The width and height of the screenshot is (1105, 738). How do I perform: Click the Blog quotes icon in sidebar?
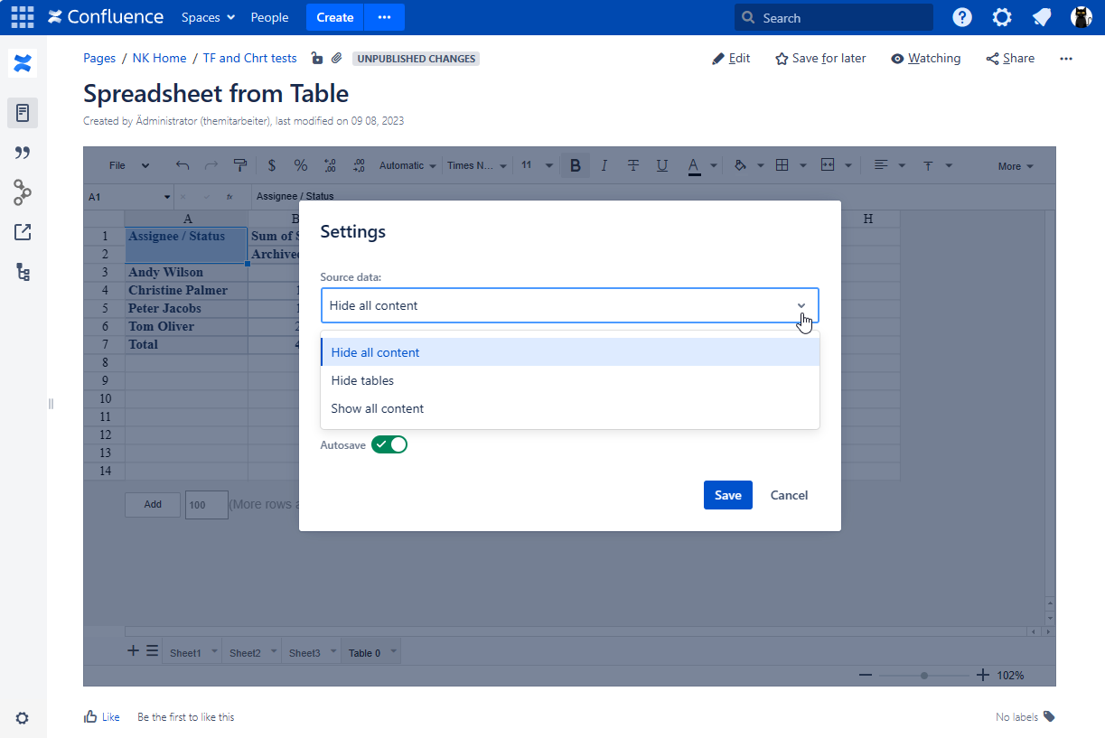23,153
